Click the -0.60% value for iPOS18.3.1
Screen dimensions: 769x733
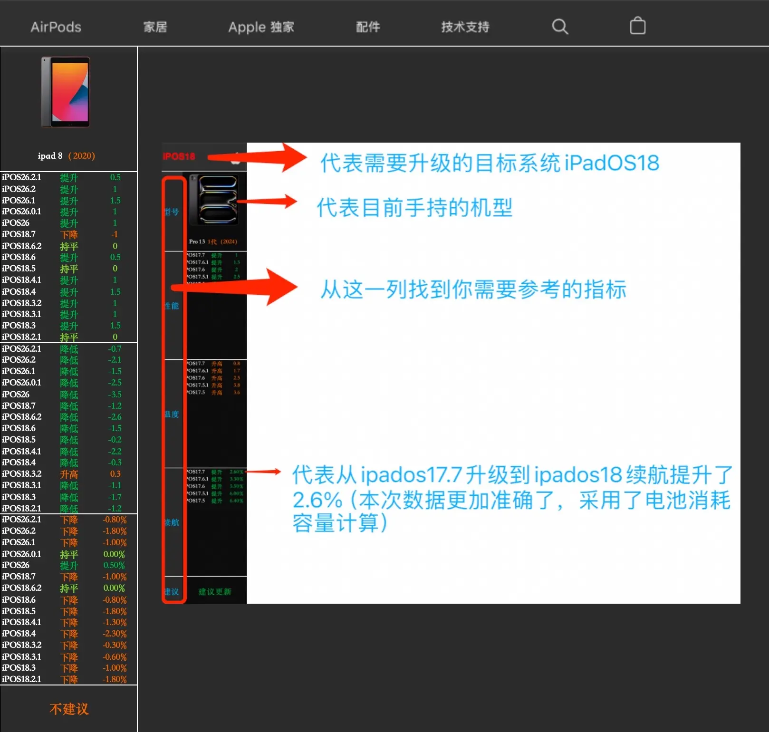click(115, 657)
